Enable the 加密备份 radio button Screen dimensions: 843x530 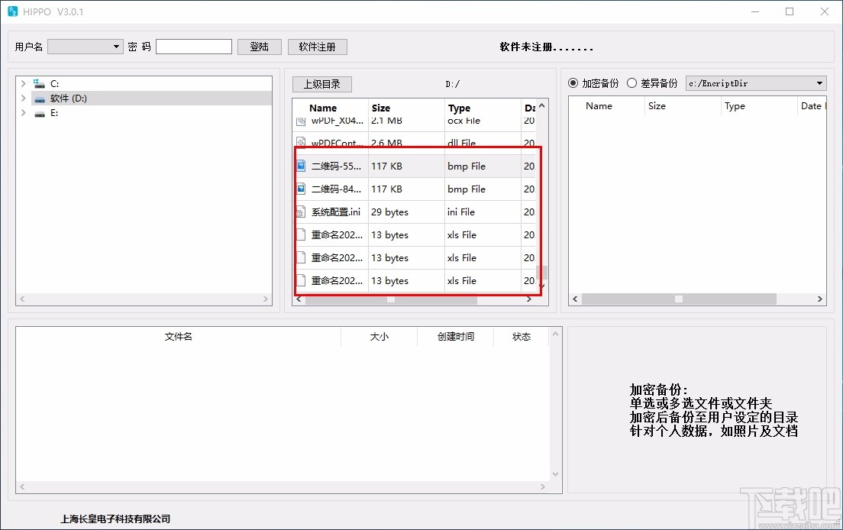click(573, 83)
